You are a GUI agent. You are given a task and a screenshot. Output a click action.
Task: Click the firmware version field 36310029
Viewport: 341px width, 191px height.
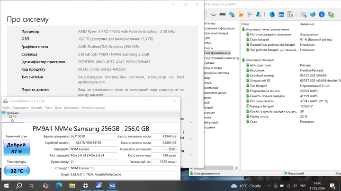[93, 136]
